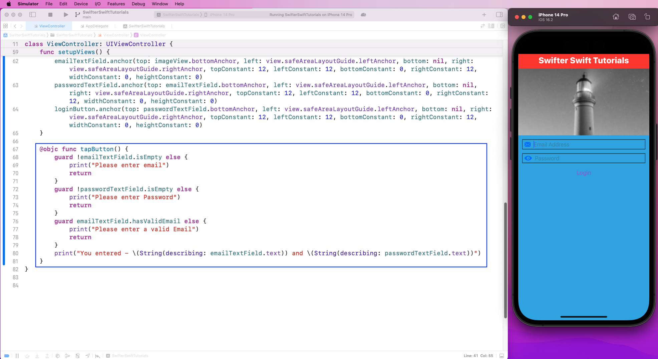658x359 pixels.
Task: Toggle password visibility eye icon
Action: point(528,158)
